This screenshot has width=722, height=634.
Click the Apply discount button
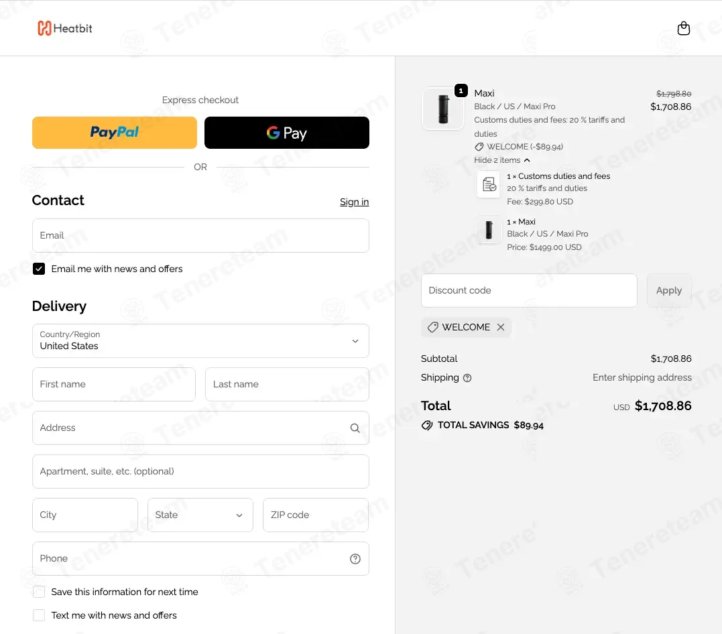coord(668,290)
